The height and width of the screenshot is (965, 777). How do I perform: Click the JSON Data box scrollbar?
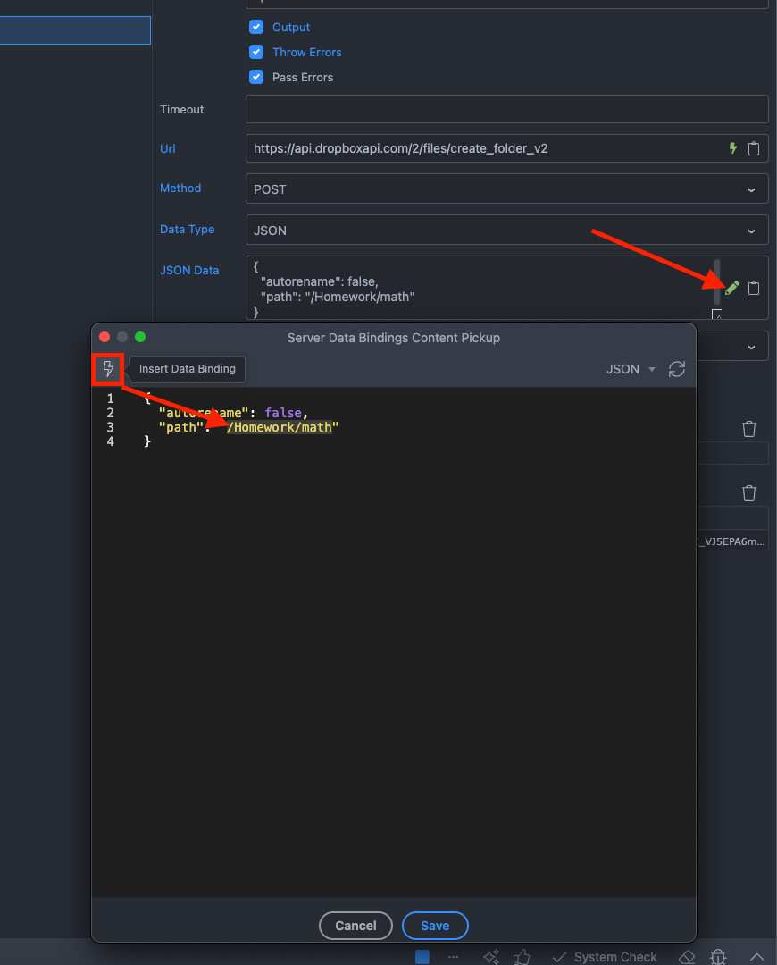pos(716,281)
